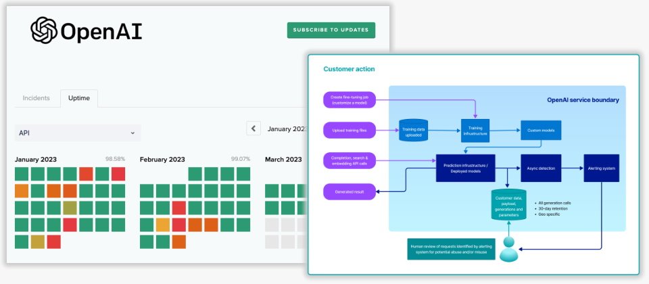This screenshot has height=284, width=649.
Task: Click the All generation calls bullet
Action: click(x=553, y=204)
